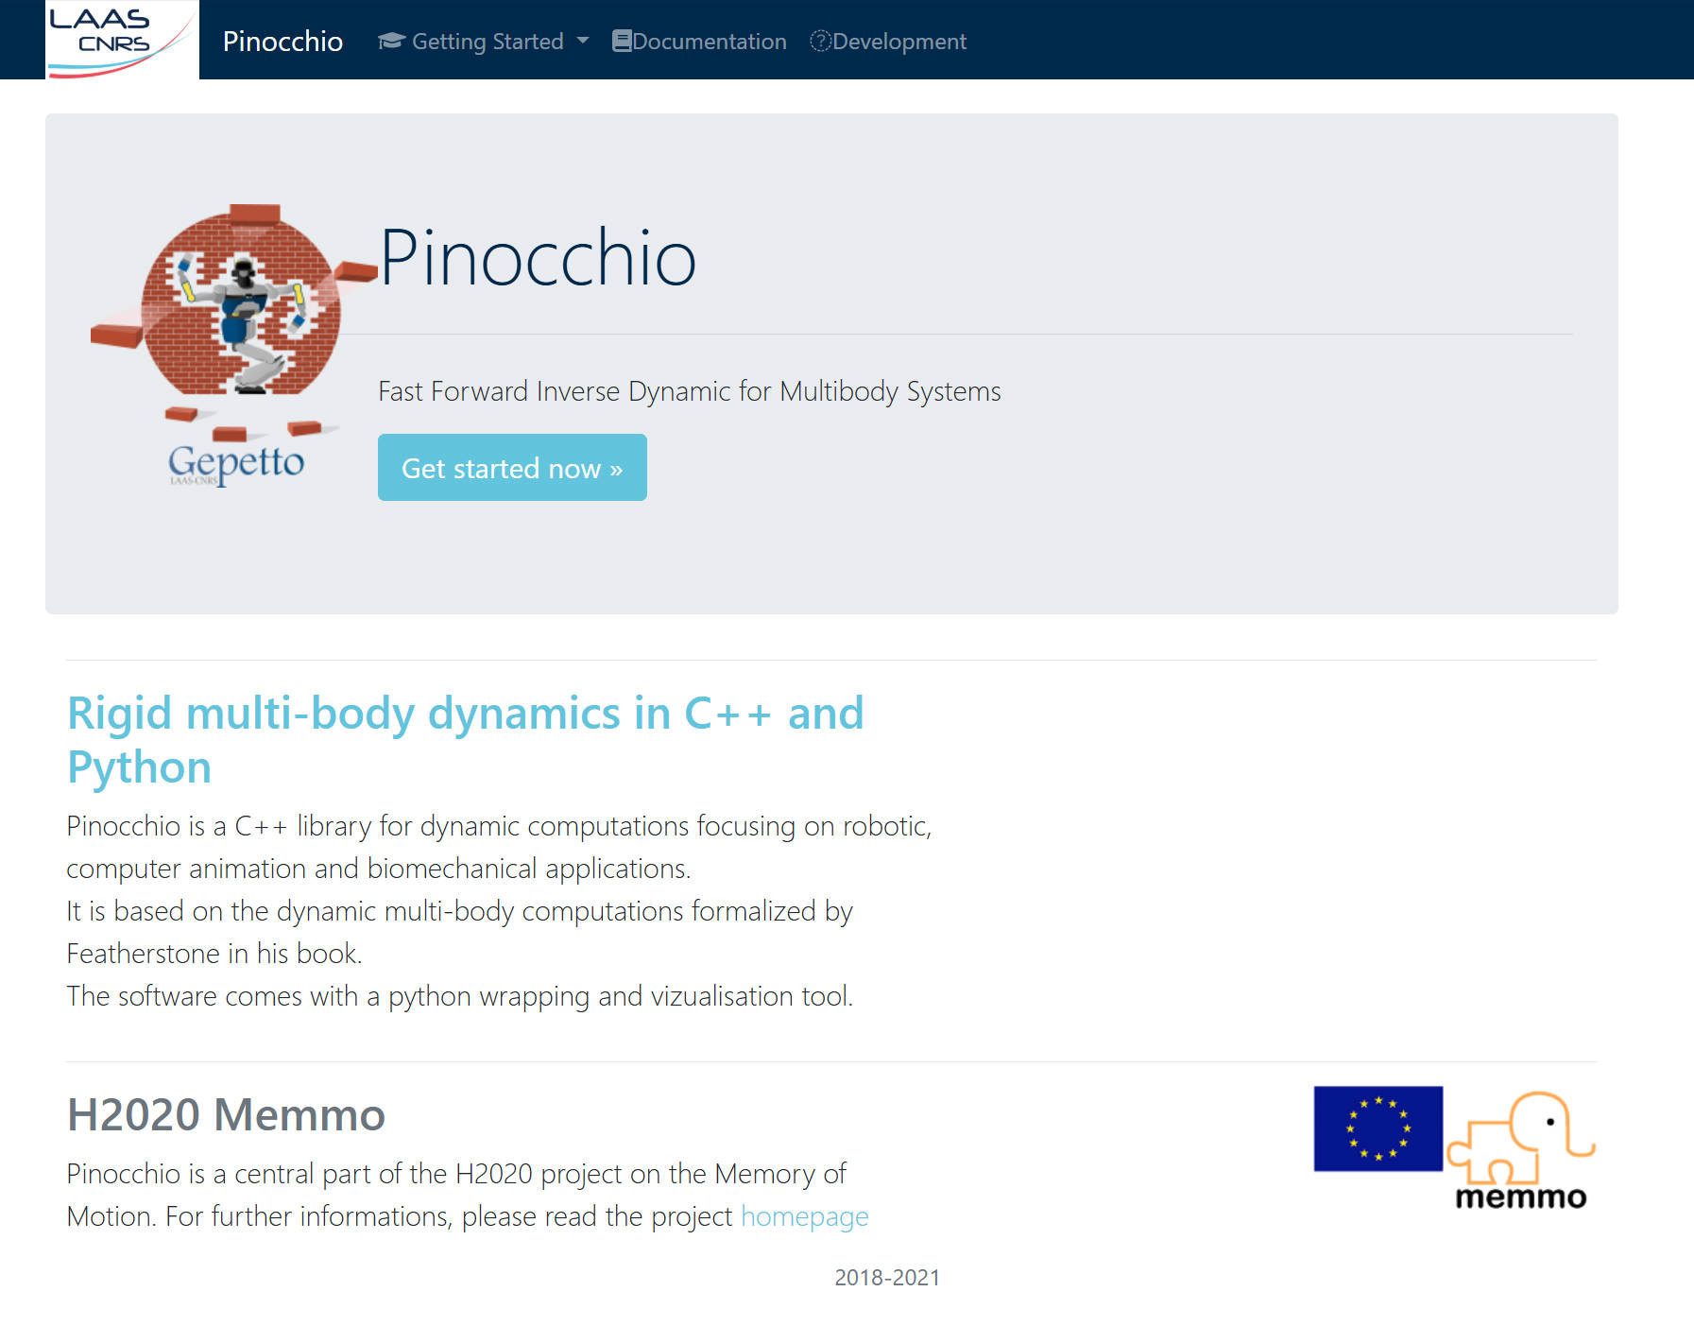Viewport: 1694px width, 1326px height.
Task: Click the python wrapping and vizualisation sentence
Action: pos(460,996)
